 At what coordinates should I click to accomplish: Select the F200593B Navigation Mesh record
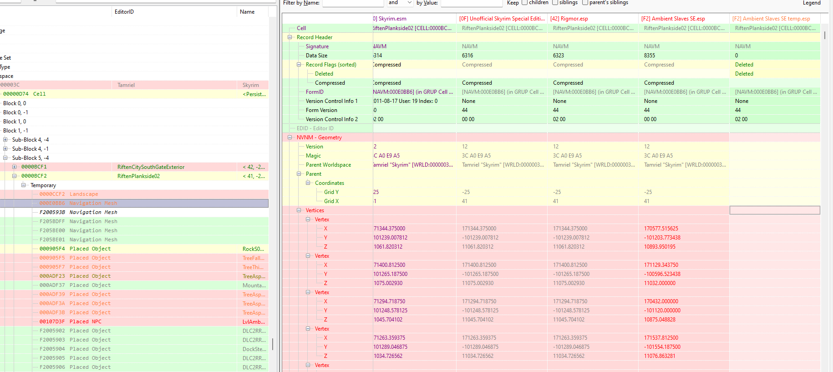[134, 213]
